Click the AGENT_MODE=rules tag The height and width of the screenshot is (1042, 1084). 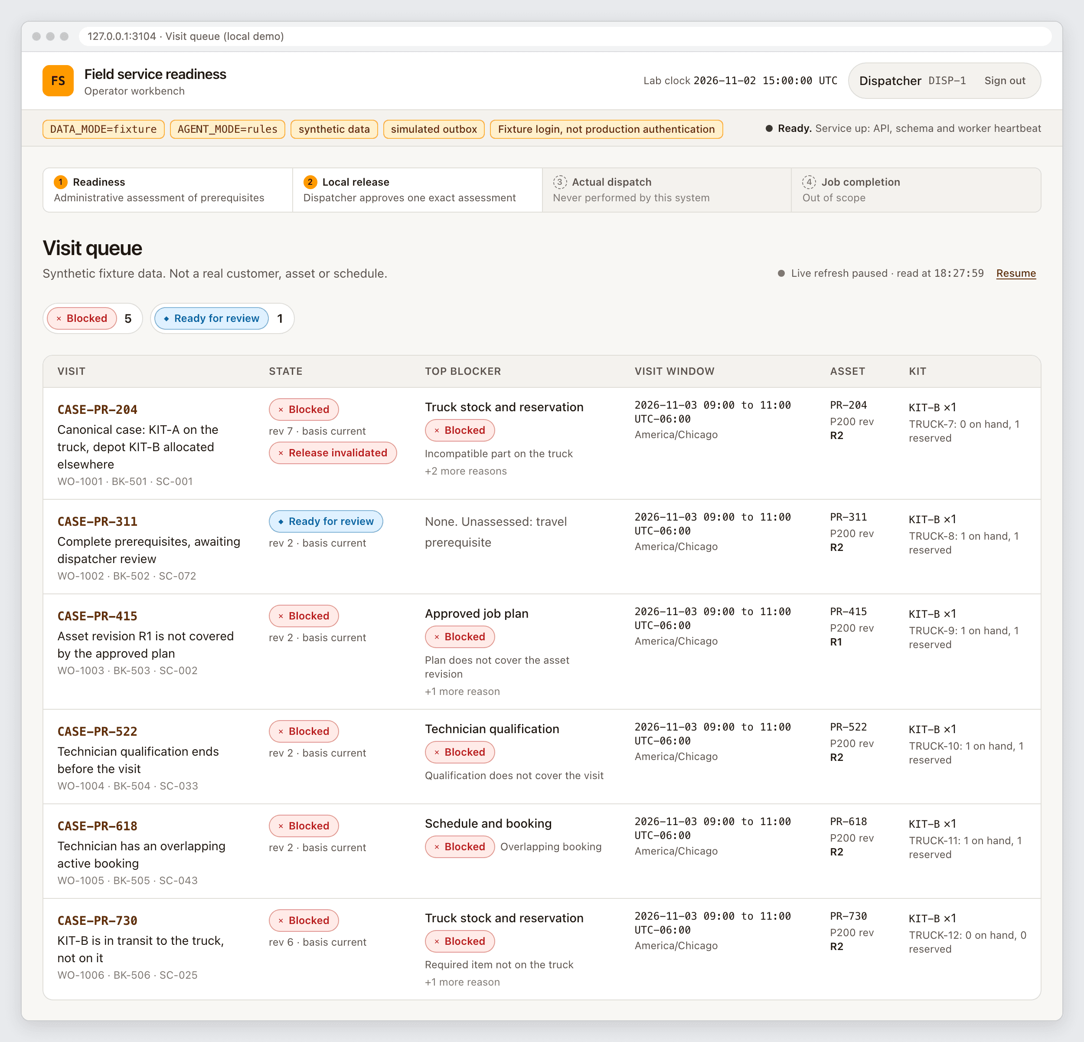click(227, 129)
